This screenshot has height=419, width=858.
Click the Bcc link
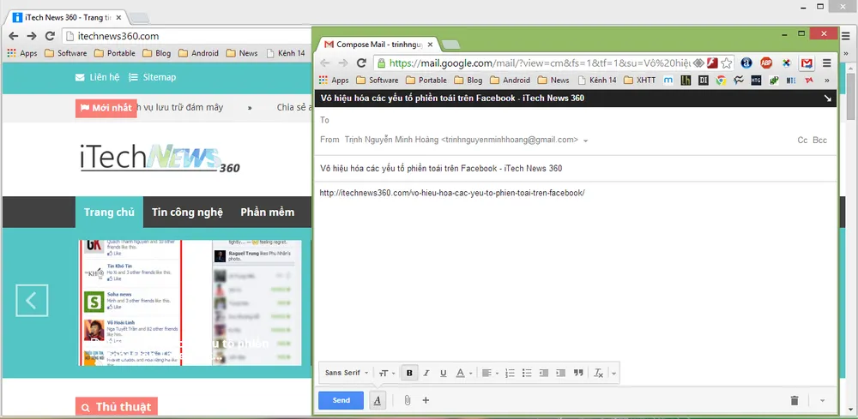(x=819, y=141)
